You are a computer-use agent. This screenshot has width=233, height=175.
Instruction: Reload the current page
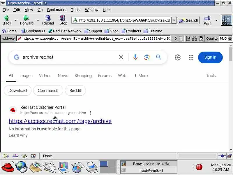(48, 18)
